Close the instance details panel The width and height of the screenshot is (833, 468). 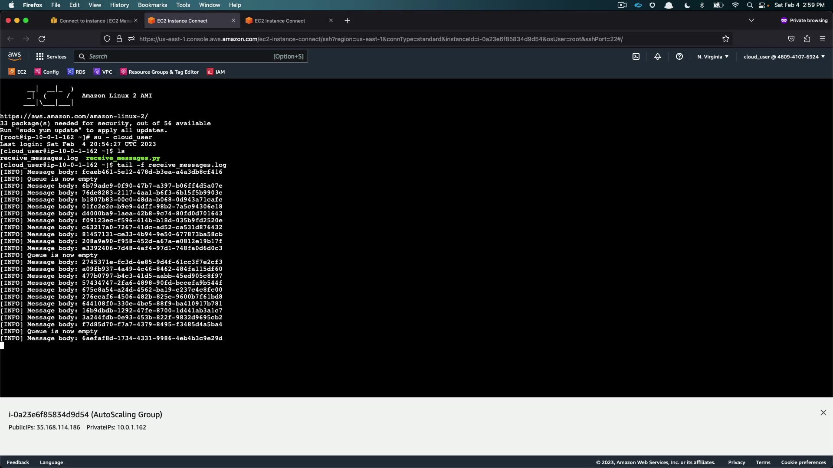point(823,413)
